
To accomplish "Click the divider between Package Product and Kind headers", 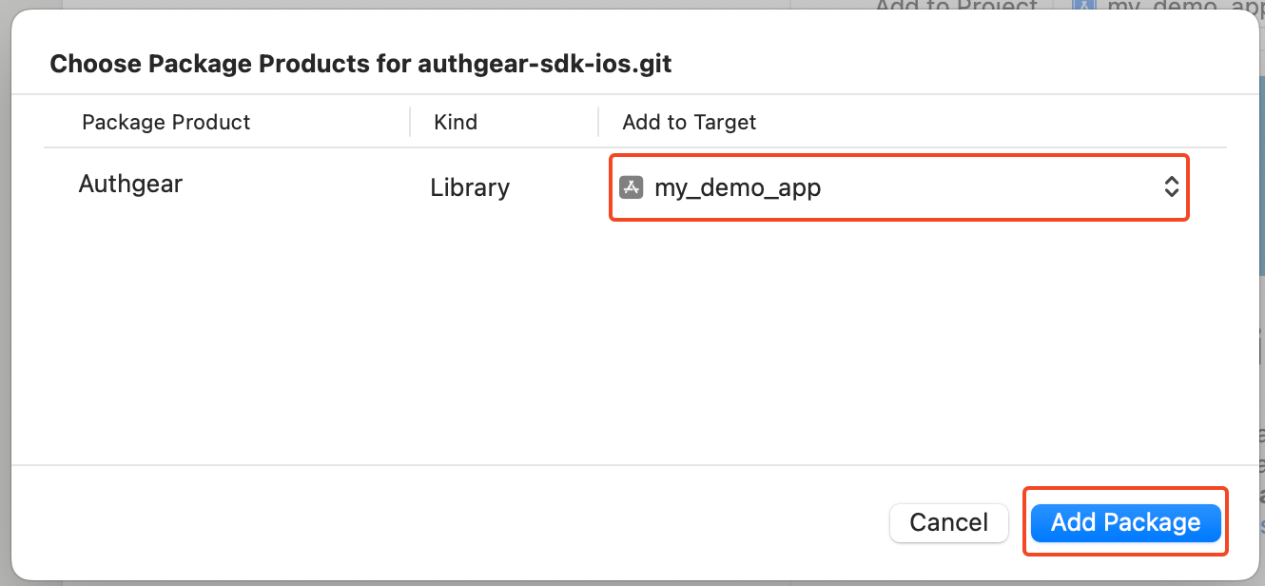I will point(410,122).
